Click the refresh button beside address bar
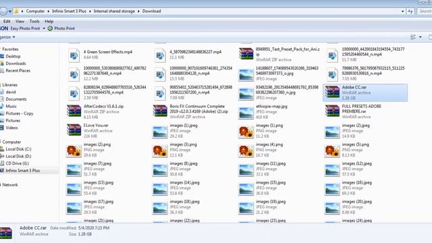 click(x=410, y=11)
